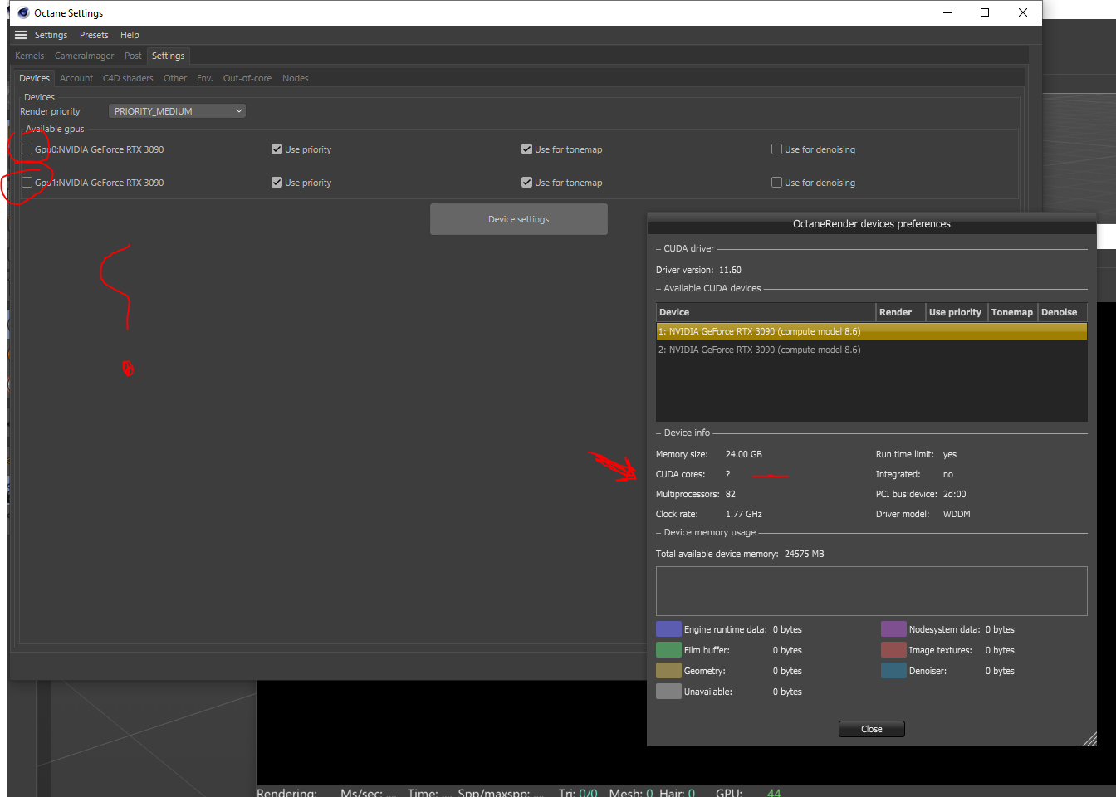The width and height of the screenshot is (1116, 797).
Task: Open the Nodes sub-tab
Action: click(295, 78)
